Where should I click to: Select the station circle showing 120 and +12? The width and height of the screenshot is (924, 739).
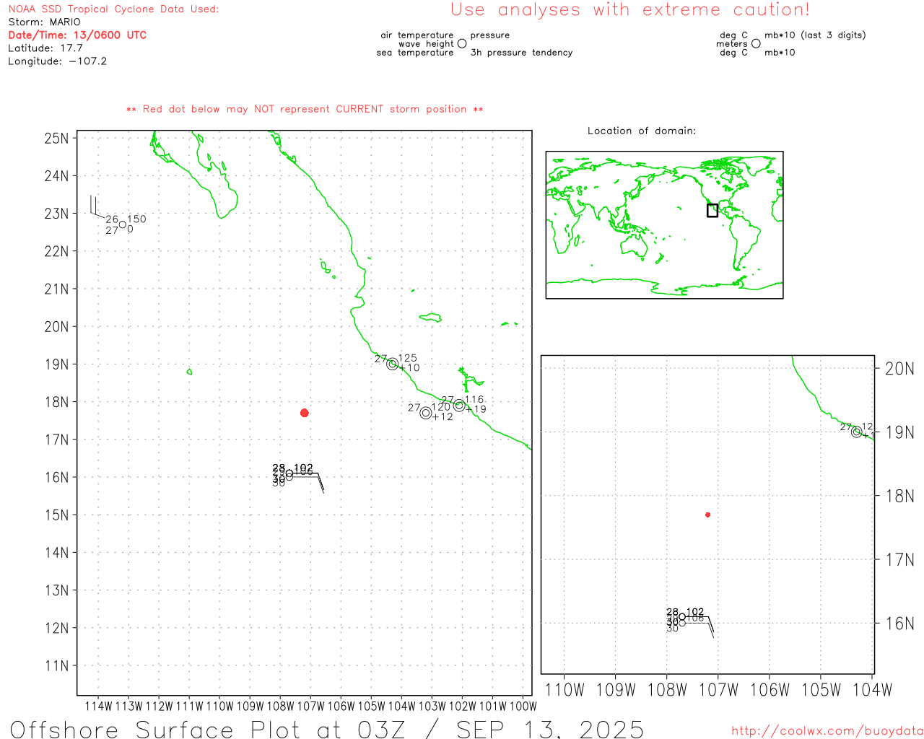tap(426, 413)
